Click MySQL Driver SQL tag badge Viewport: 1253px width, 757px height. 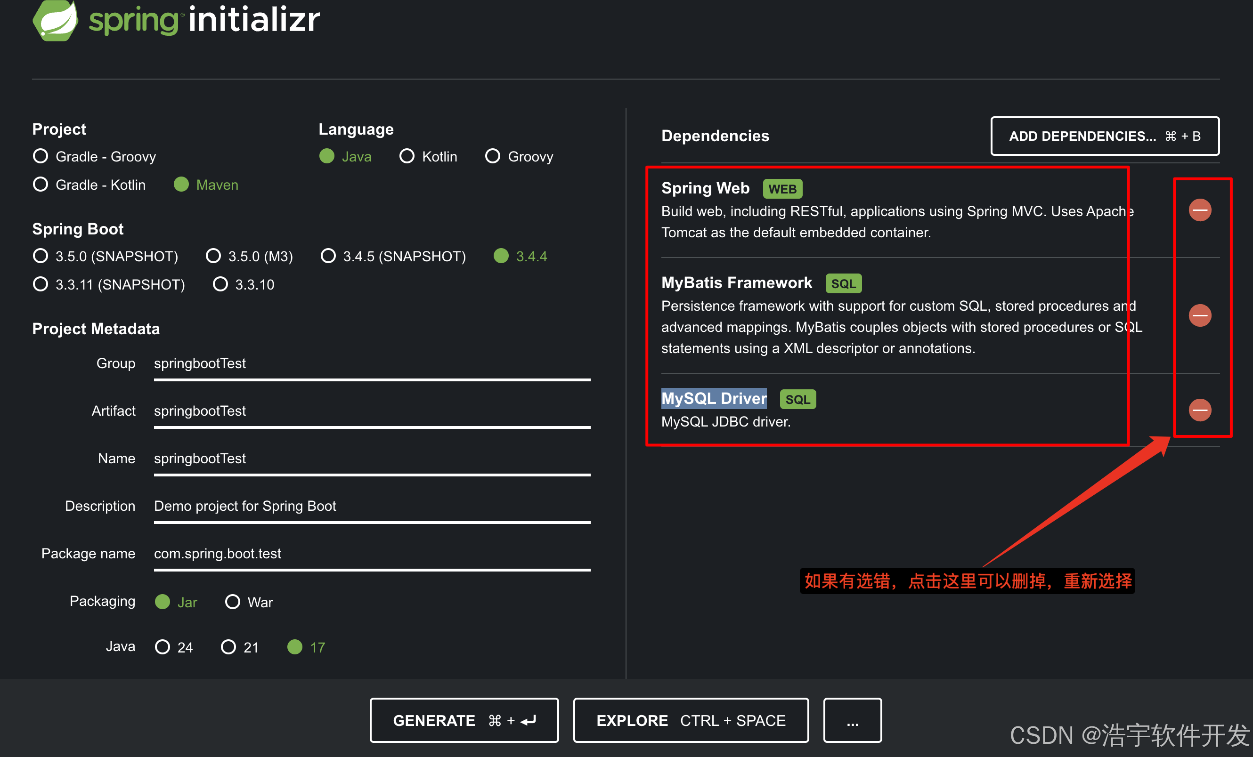[x=797, y=399]
